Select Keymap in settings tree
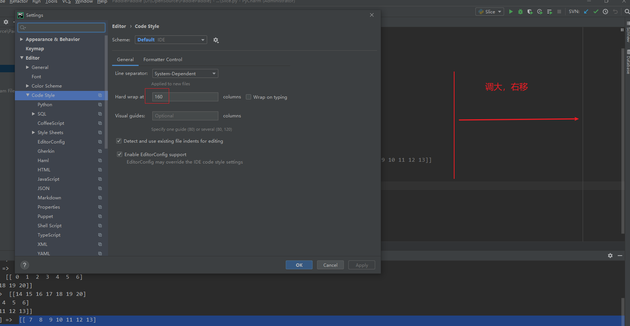Screen dimensions: 630x326 coord(35,48)
